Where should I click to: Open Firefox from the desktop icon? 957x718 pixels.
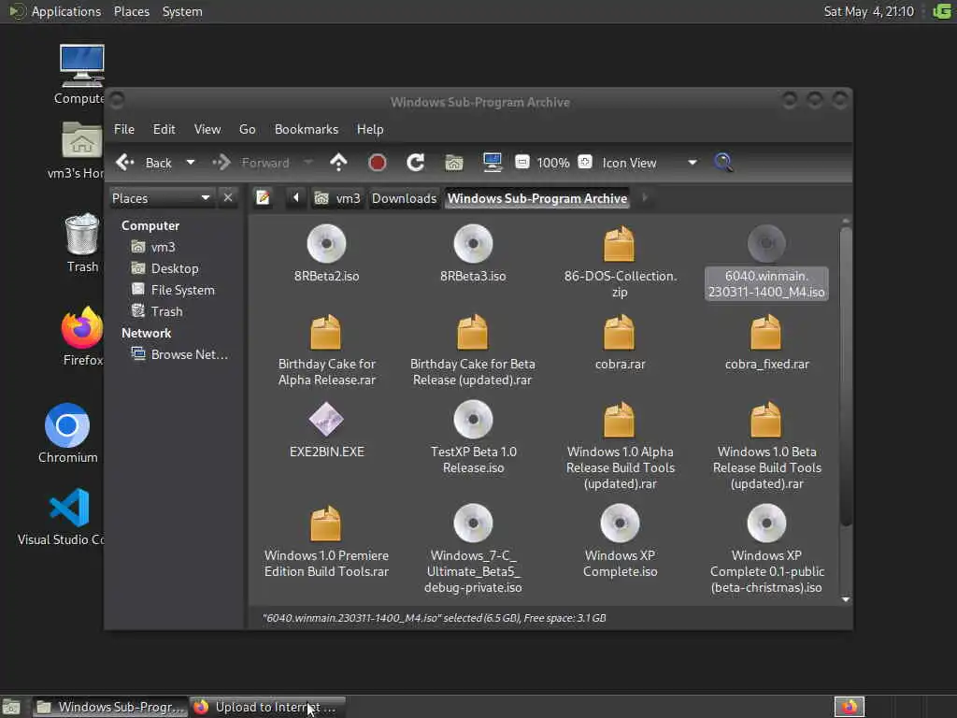82,337
